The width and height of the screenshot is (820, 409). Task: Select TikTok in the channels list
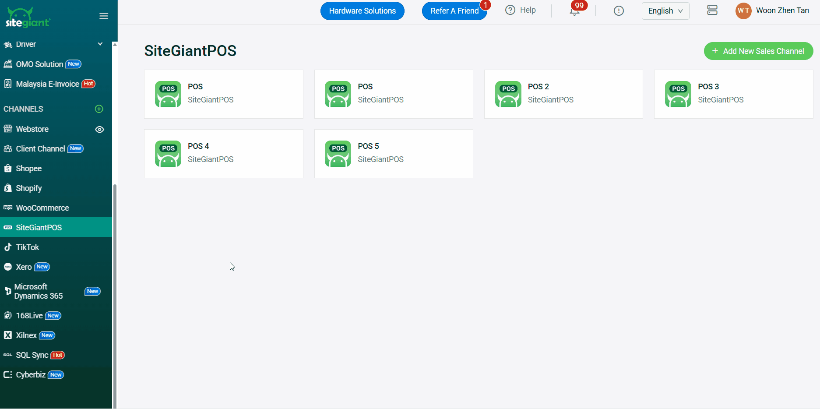pos(28,247)
